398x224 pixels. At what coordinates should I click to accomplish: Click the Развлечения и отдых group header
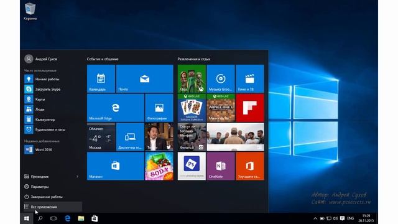[x=194, y=59]
